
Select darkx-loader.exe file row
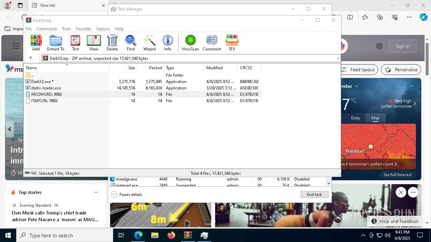pyautogui.click(x=143, y=88)
